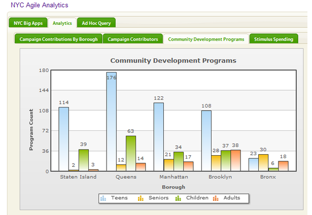This screenshot has height=215, width=312.
Task: Select Manhattan Adults bar labeled 17
Action: (x=188, y=166)
